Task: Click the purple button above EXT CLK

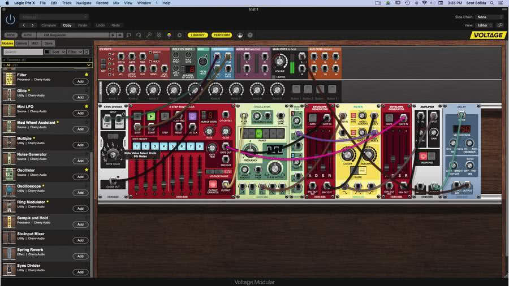Action: click(x=192, y=116)
